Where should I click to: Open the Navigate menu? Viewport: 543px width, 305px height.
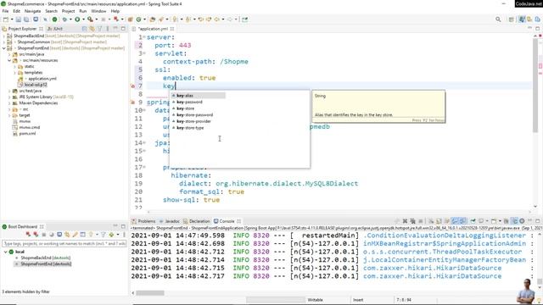(x=32, y=11)
